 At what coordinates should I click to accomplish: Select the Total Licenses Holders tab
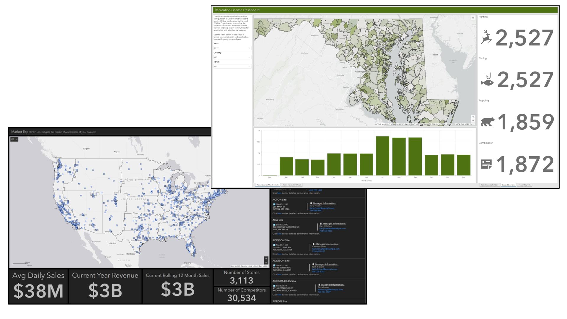(489, 185)
